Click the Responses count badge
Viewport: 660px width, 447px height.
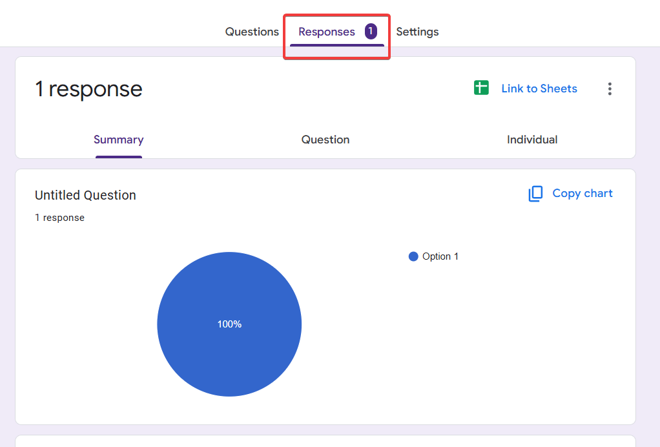click(370, 32)
